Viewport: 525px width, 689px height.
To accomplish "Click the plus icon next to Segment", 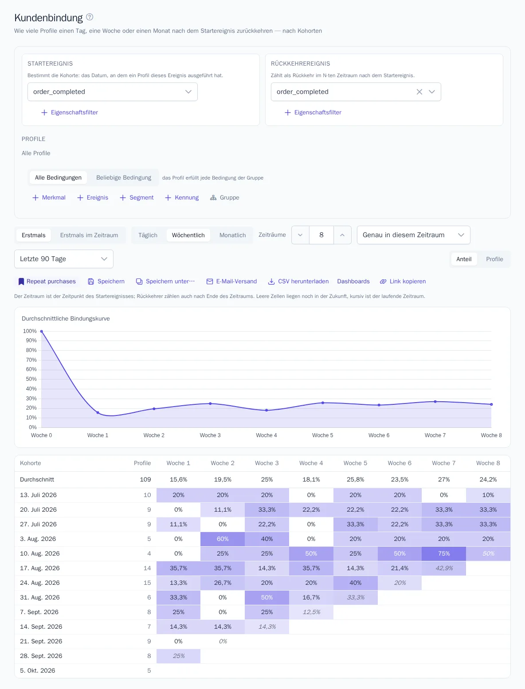I will [123, 198].
